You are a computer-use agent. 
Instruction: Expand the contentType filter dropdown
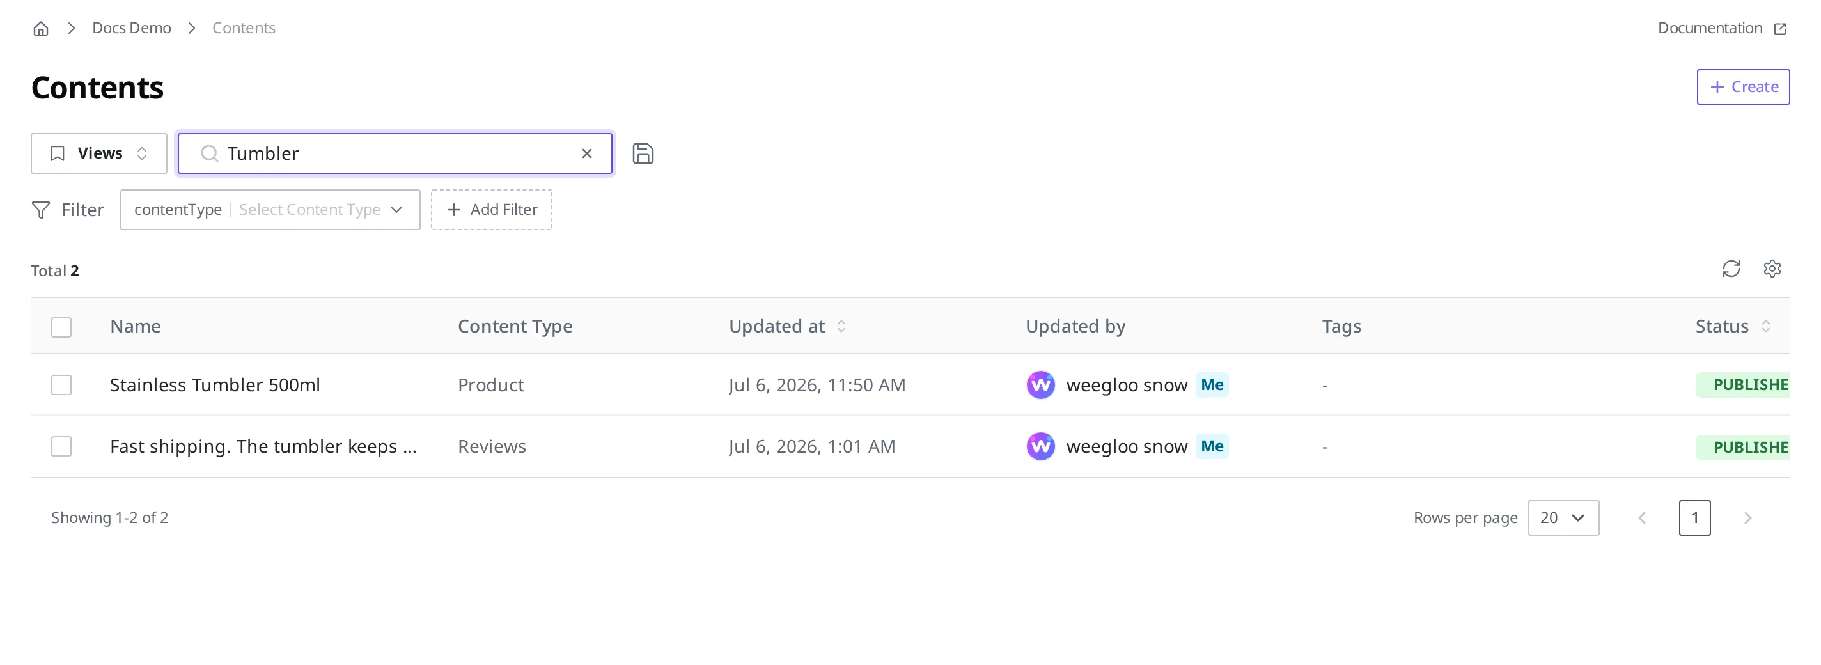point(270,210)
